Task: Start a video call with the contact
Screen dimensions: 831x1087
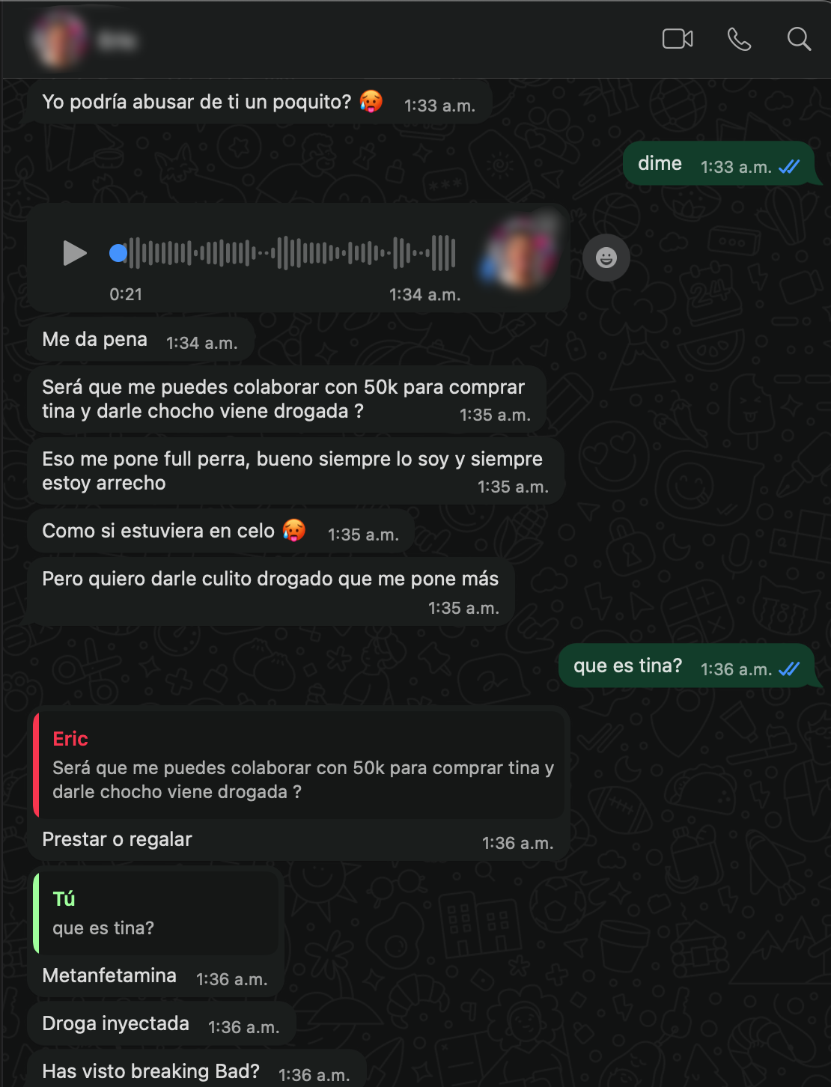Action: 678,39
